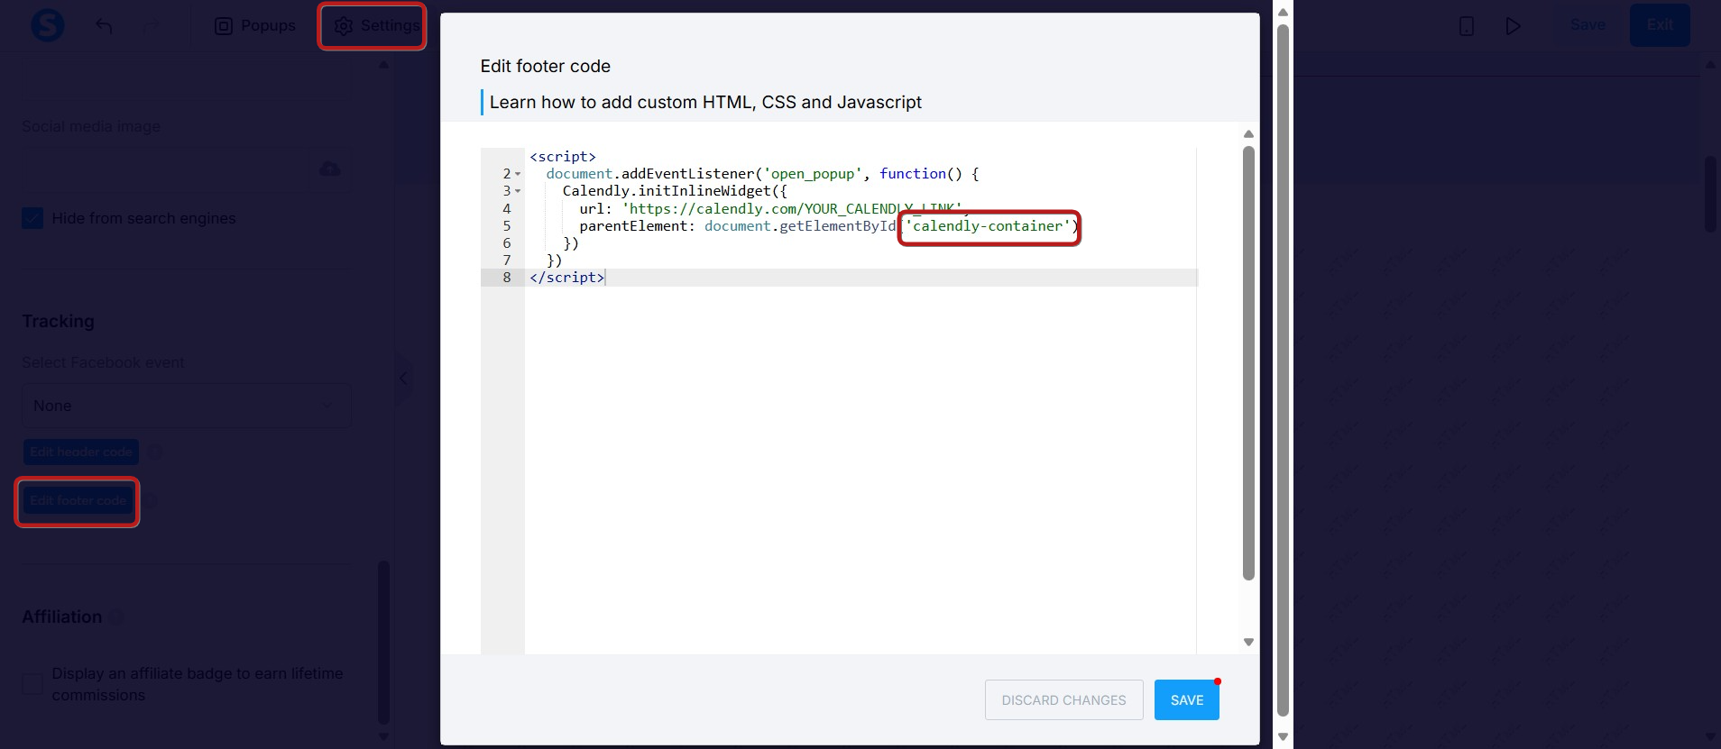The width and height of the screenshot is (1721, 749).
Task: Click on 'calendly-container' text in code
Action: 988,226
